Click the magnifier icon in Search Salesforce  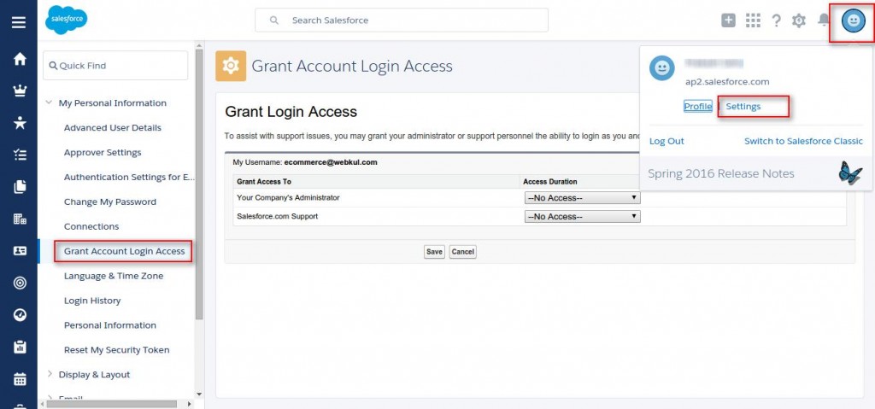click(x=274, y=20)
